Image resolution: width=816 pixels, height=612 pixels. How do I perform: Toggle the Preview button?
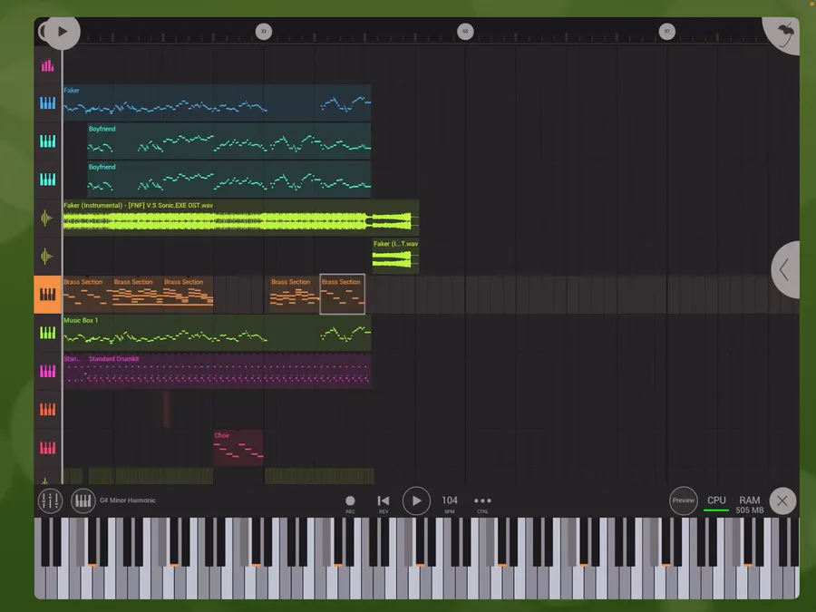click(x=684, y=500)
